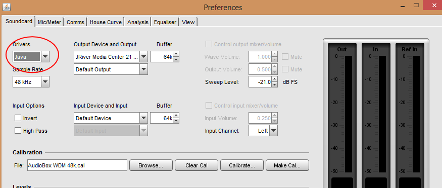Open the Input Channel Left dropdown
Viewport: 442px width, 188px height.
[263, 131]
